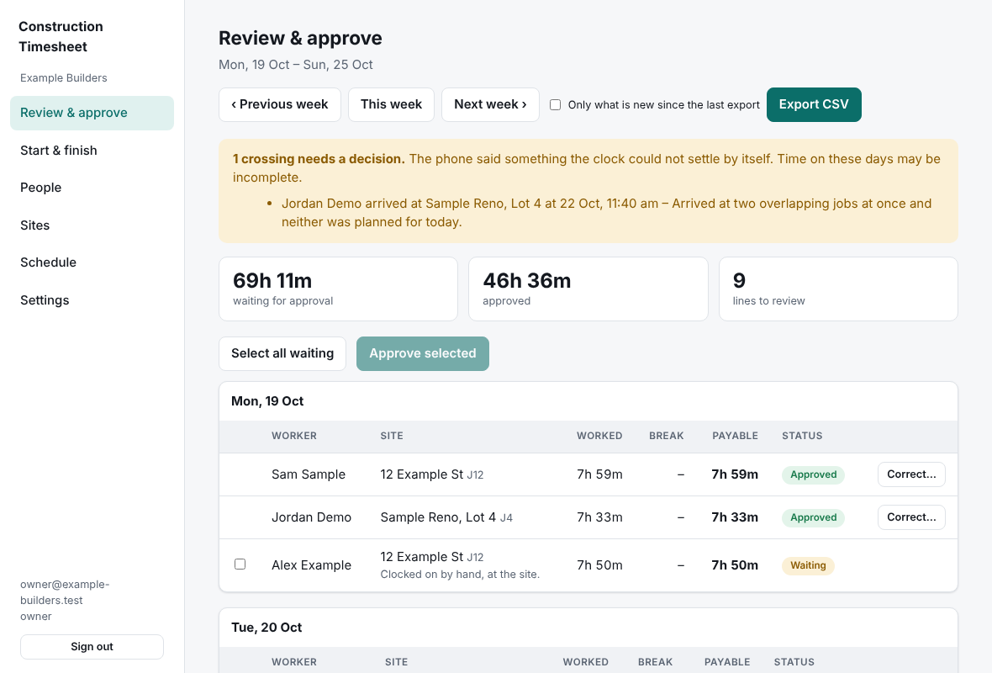
Task: Open Settings from the sidebar
Action: click(92, 300)
